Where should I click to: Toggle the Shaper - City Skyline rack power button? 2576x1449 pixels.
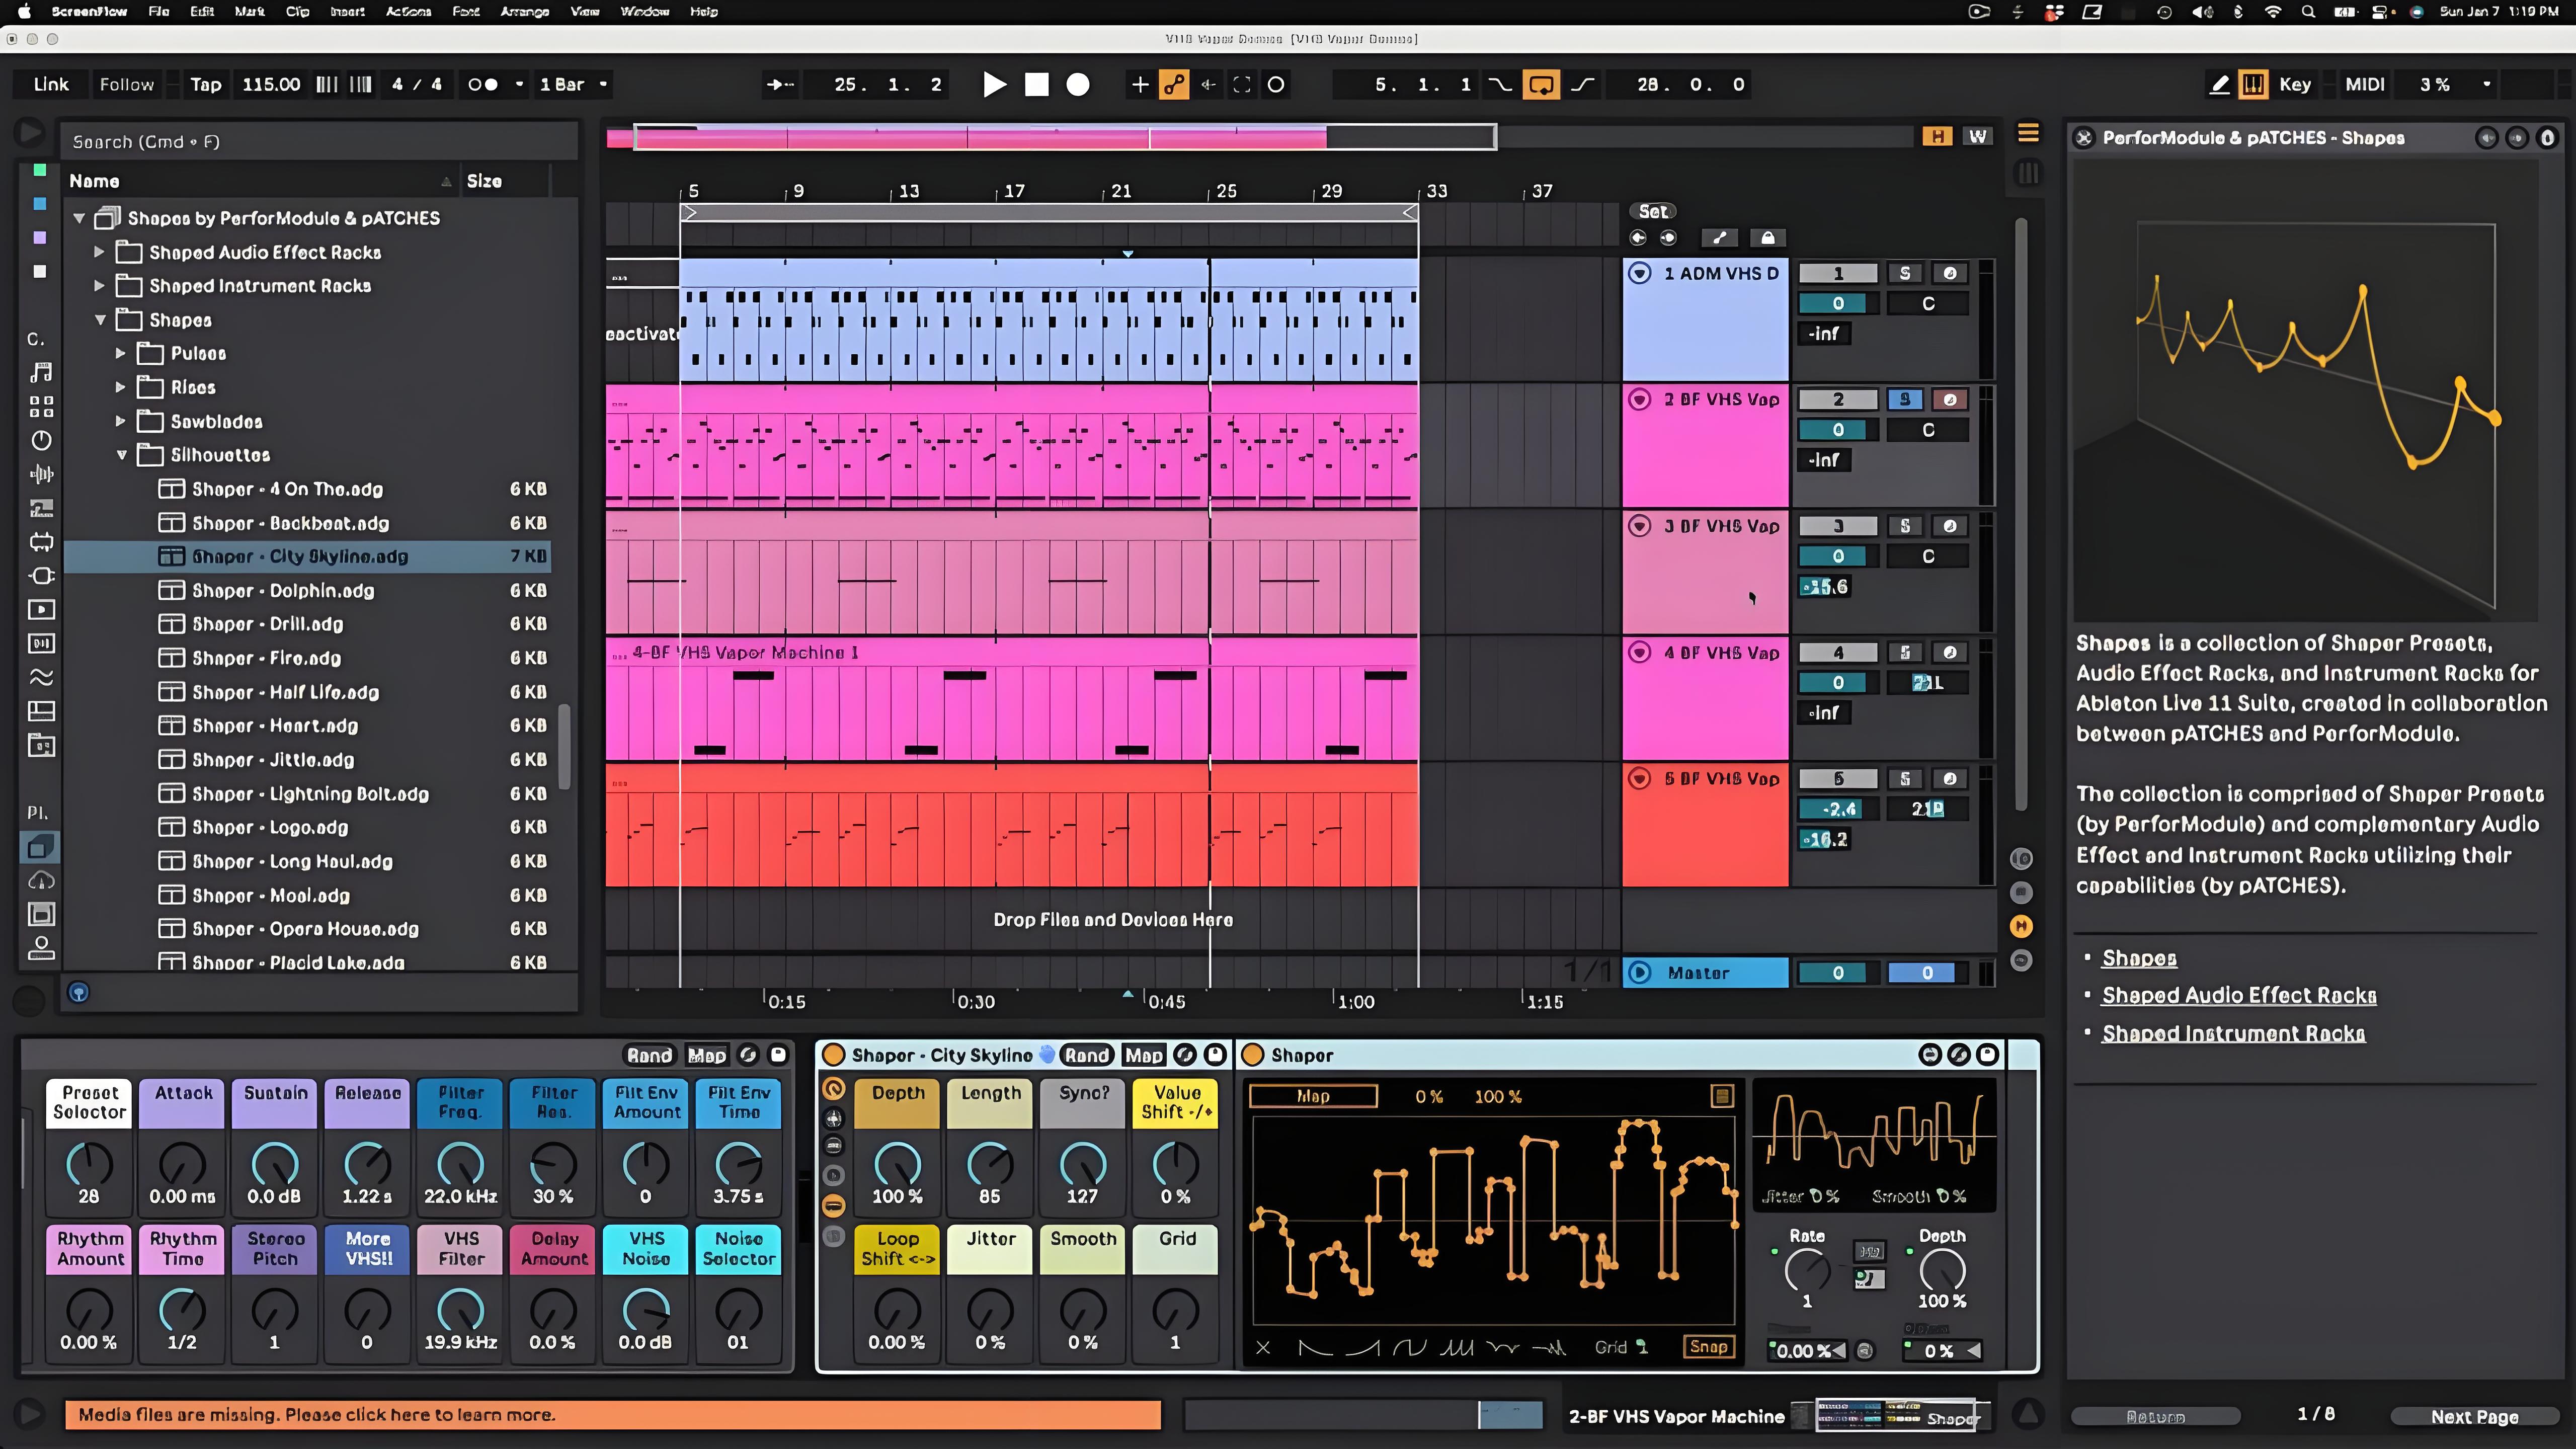click(833, 1056)
